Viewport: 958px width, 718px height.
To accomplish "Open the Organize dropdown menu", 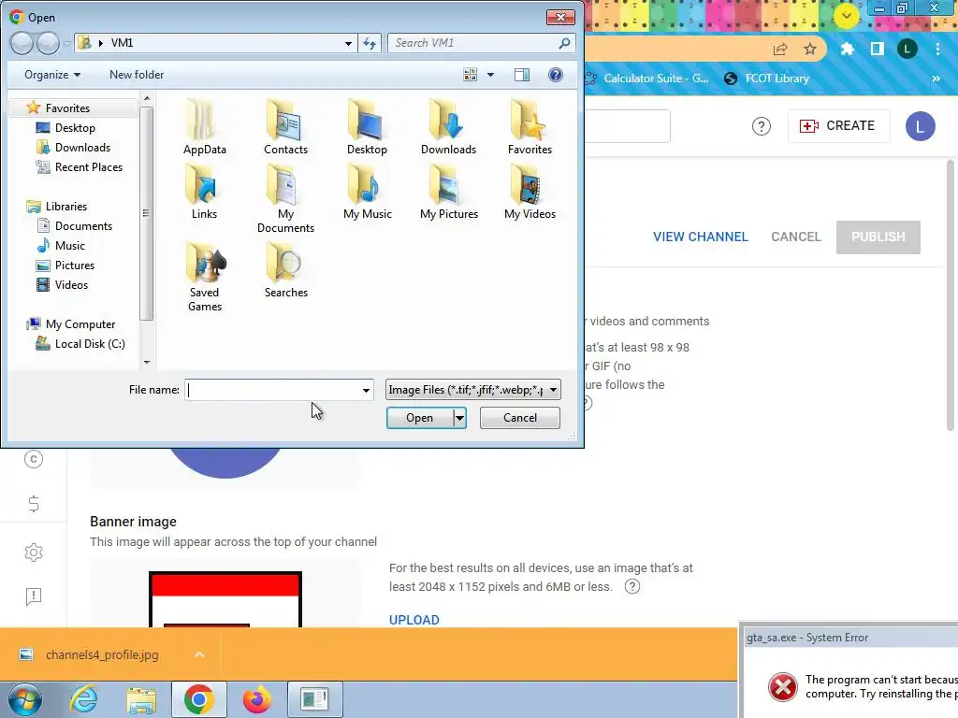I will pyautogui.click(x=52, y=75).
